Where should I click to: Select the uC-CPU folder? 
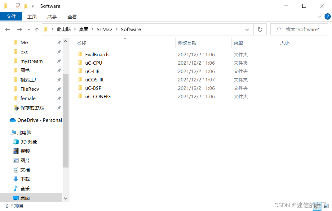[x=94, y=63]
